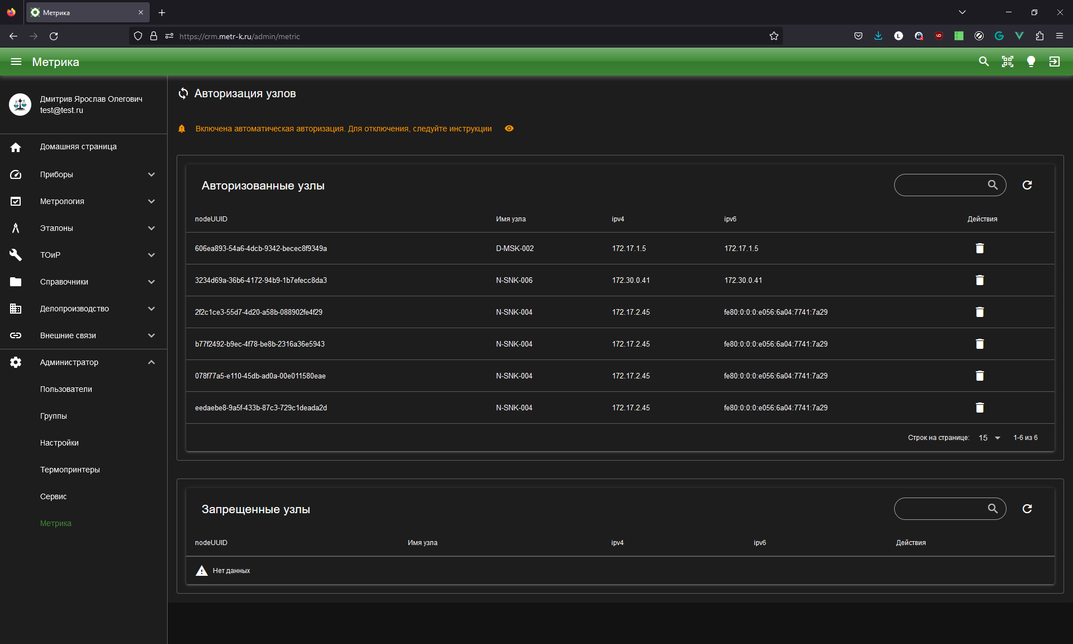This screenshot has height=644, width=1073.
Task: Expand the Справочники menu chevron
Action: (x=151, y=282)
